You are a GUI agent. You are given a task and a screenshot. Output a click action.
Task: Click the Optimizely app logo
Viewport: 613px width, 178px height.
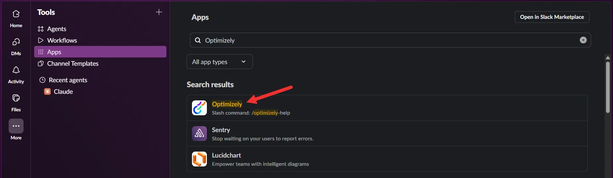[199, 108]
